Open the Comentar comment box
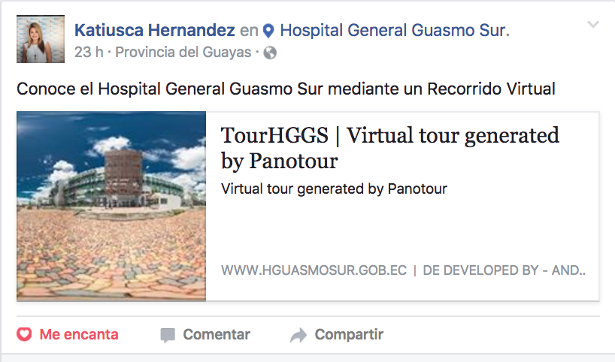This screenshot has width=615, height=362. pos(205,334)
